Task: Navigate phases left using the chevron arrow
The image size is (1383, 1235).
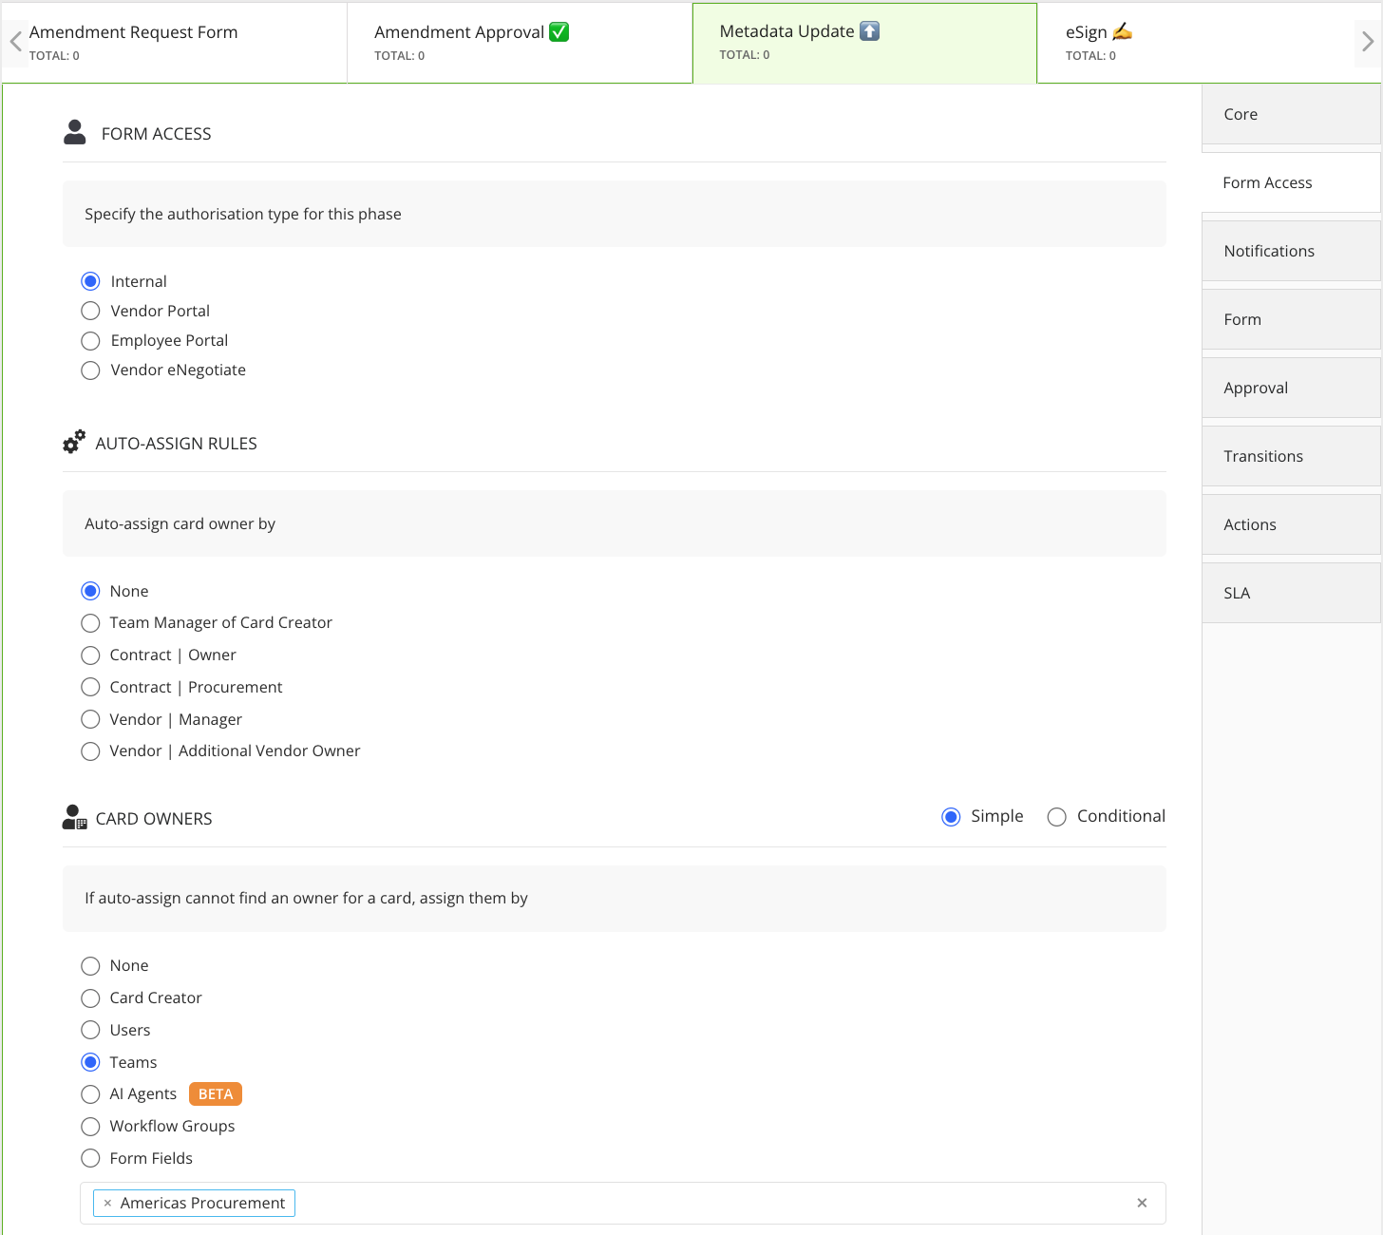Action: (14, 41)
